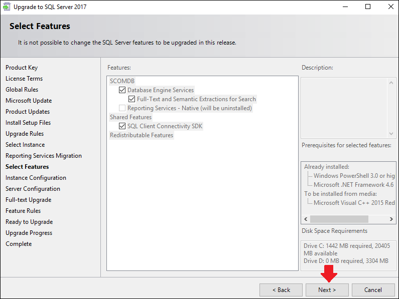
Task: Go to the Full-text Upgrade step
Action: [x=29, y=200]
